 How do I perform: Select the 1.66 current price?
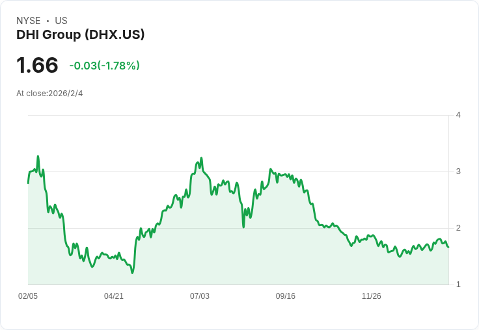(37, 65)
